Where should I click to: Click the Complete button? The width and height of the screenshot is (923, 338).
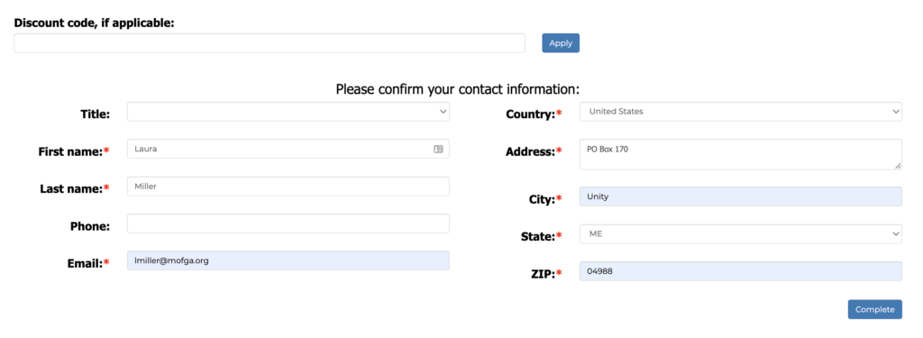tap(874, 309)
